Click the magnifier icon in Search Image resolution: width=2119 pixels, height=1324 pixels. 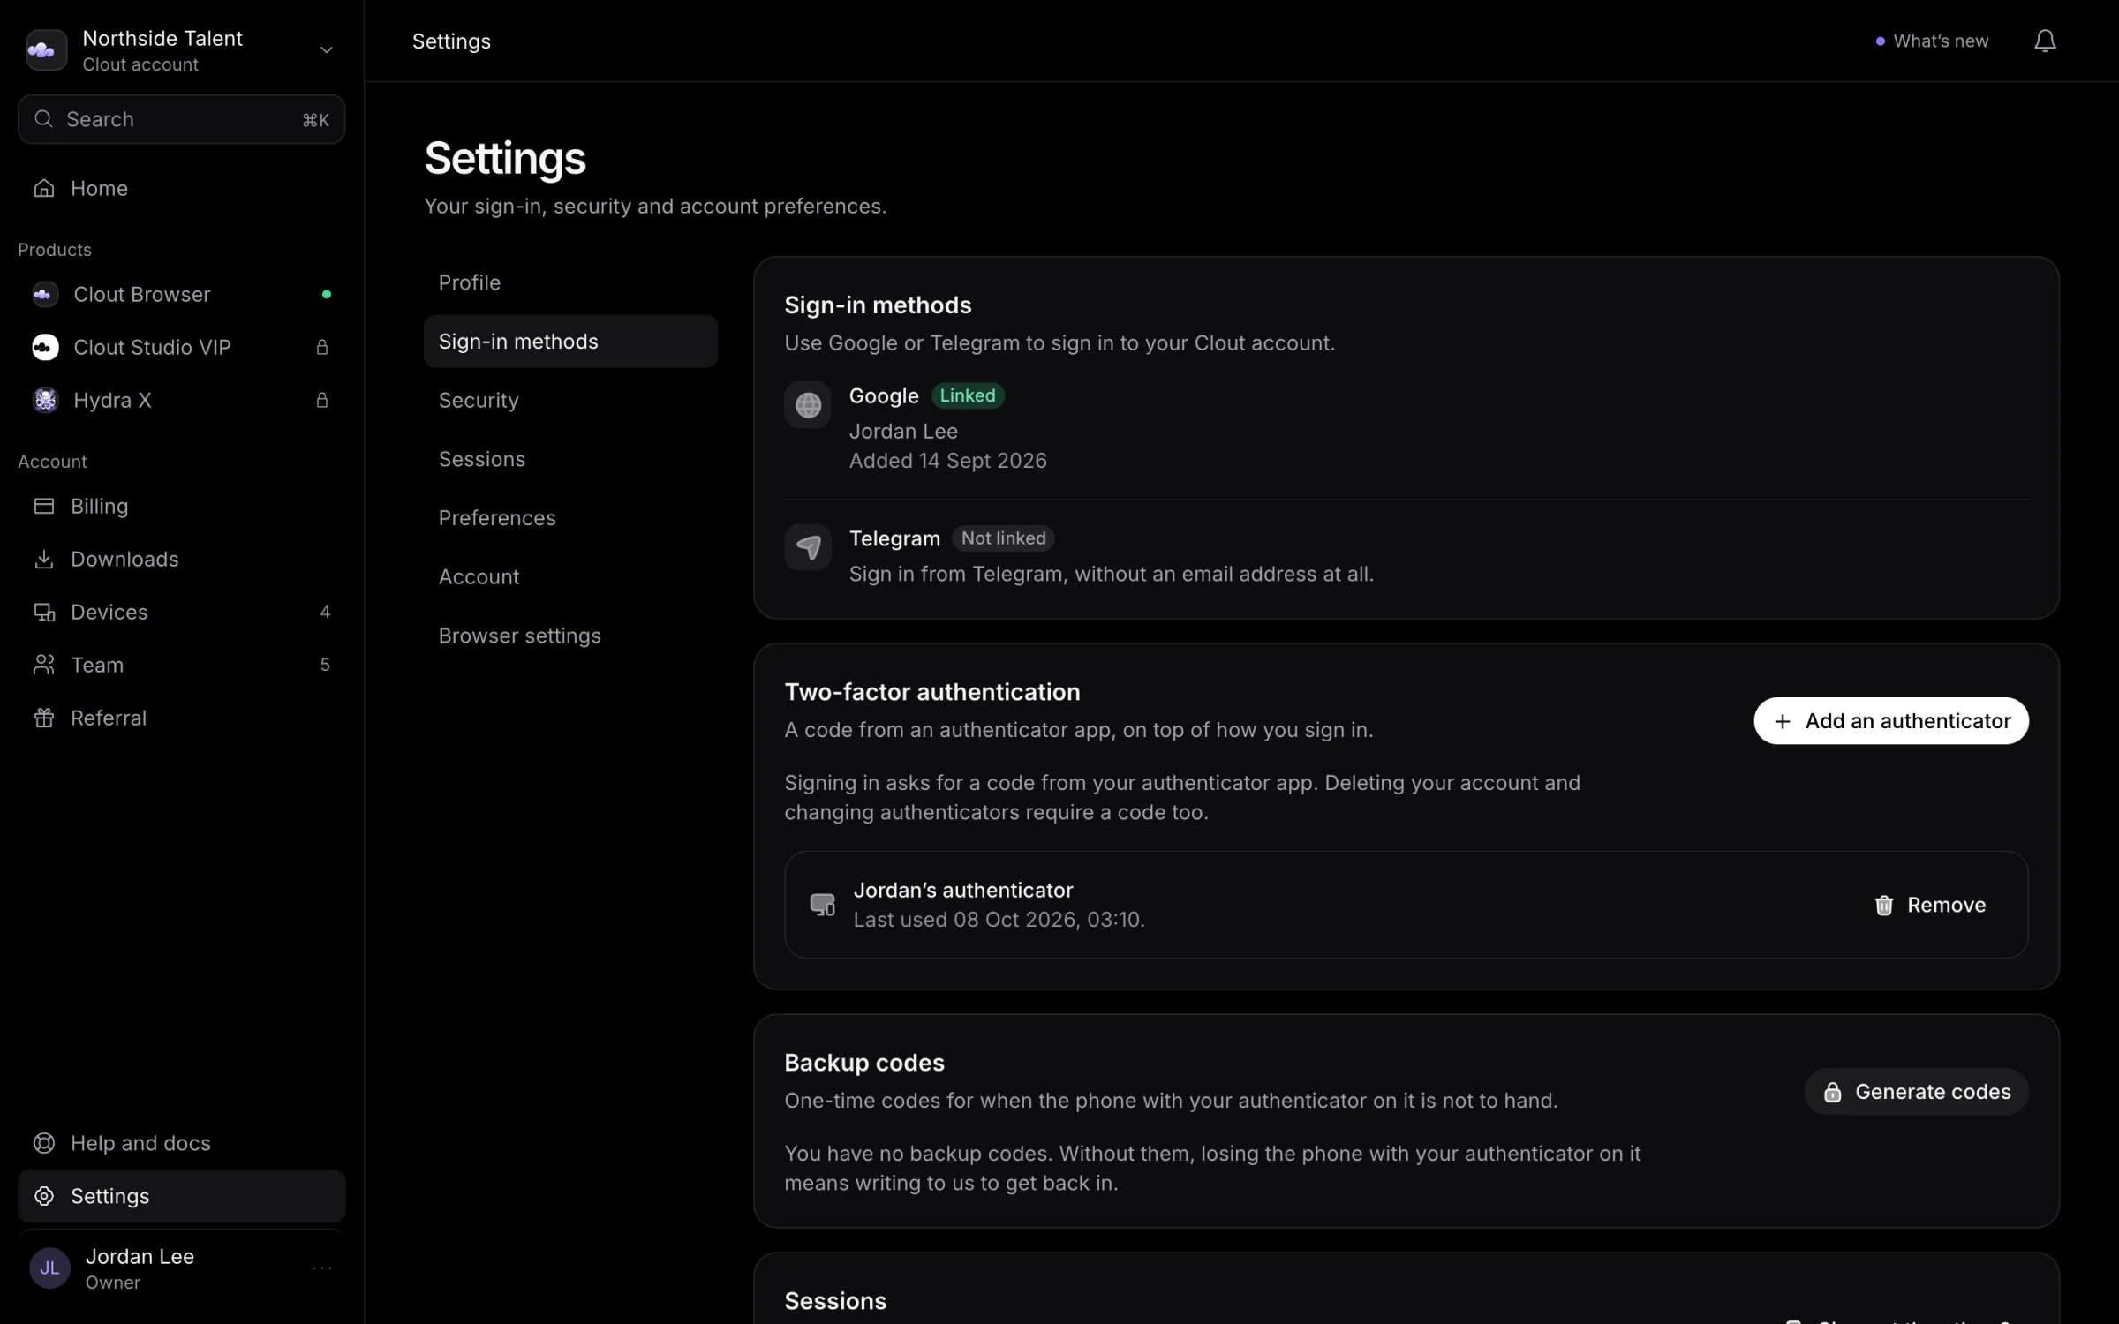[43, 119]
